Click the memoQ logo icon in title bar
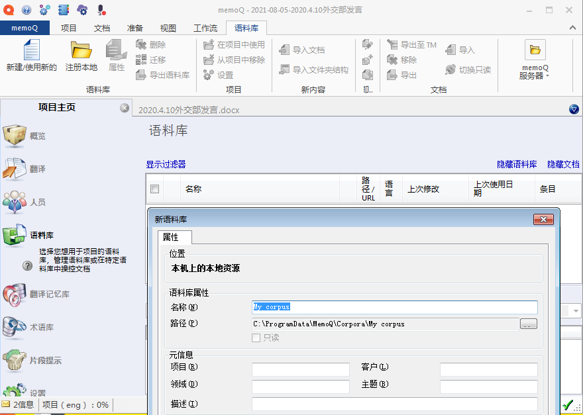The height and width of the screenshot is (415, 583). (x=8, y=10)
